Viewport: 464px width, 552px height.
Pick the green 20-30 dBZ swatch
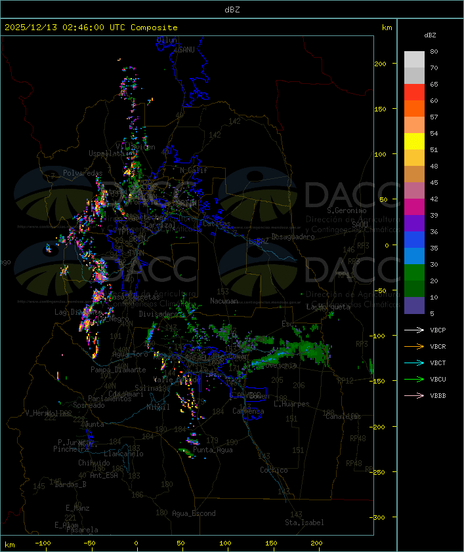click(x=414, y=273)
